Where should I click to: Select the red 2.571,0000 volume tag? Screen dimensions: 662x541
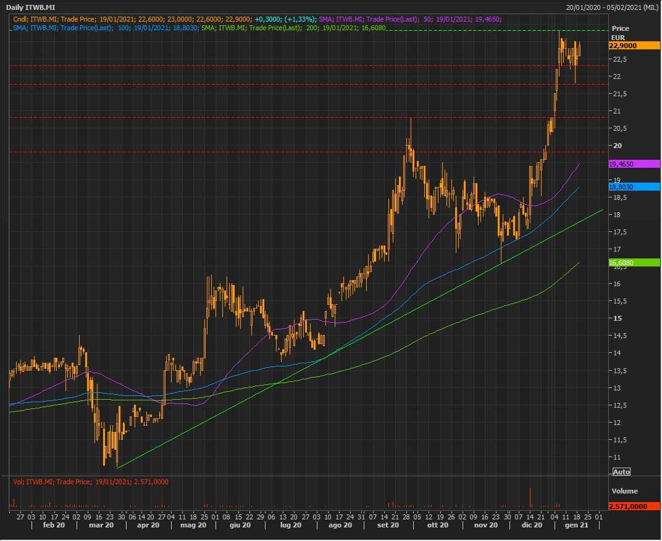[x=634, y=506]
